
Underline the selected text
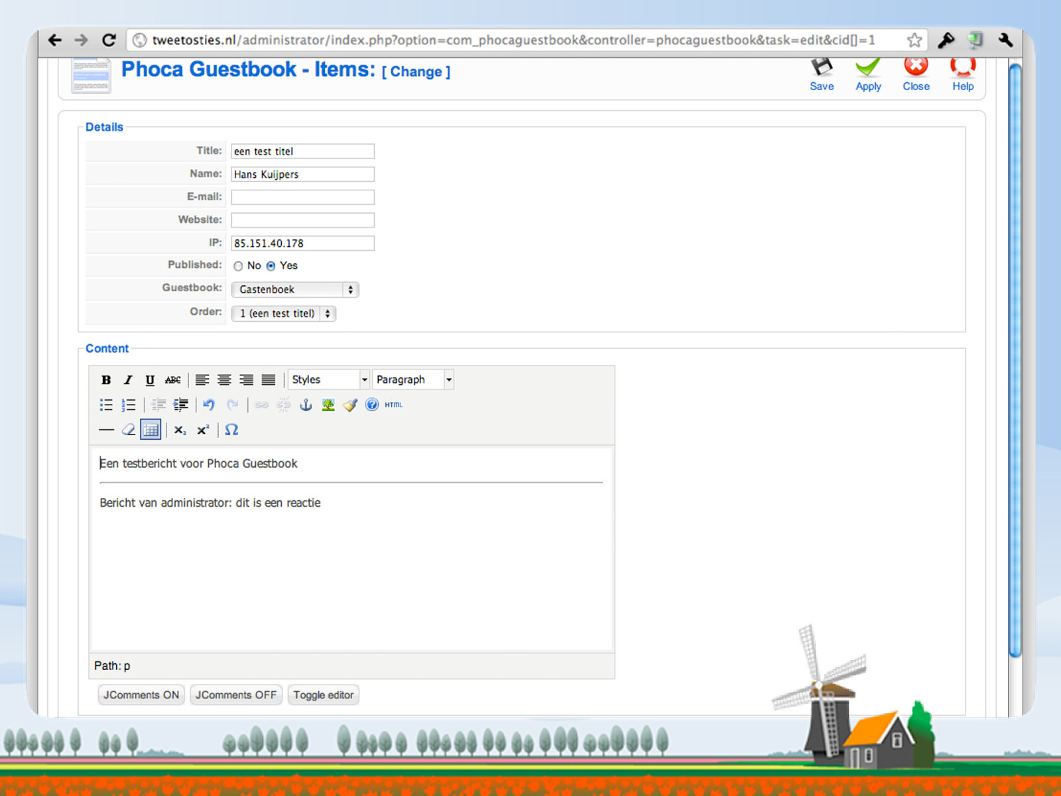(x=150, y=380)
